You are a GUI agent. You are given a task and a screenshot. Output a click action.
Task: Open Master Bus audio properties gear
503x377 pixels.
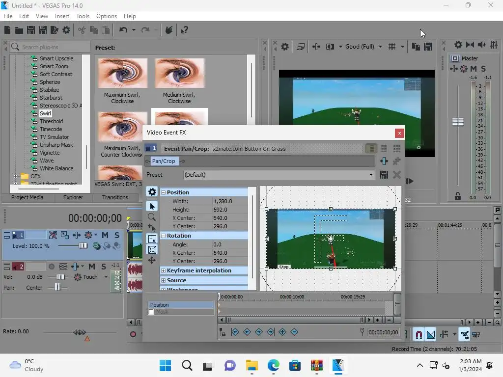458,45
